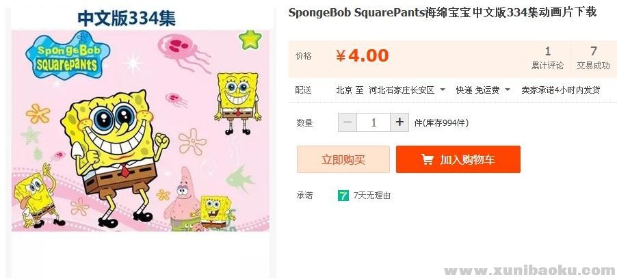Click the green 7-day guarantee icon
The width and height of the screenshot is (617, 279).
pyautogui.click(x=343, y=196)
